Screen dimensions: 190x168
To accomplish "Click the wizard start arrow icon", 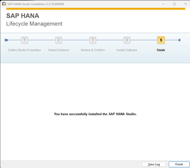I will point(6,40).
